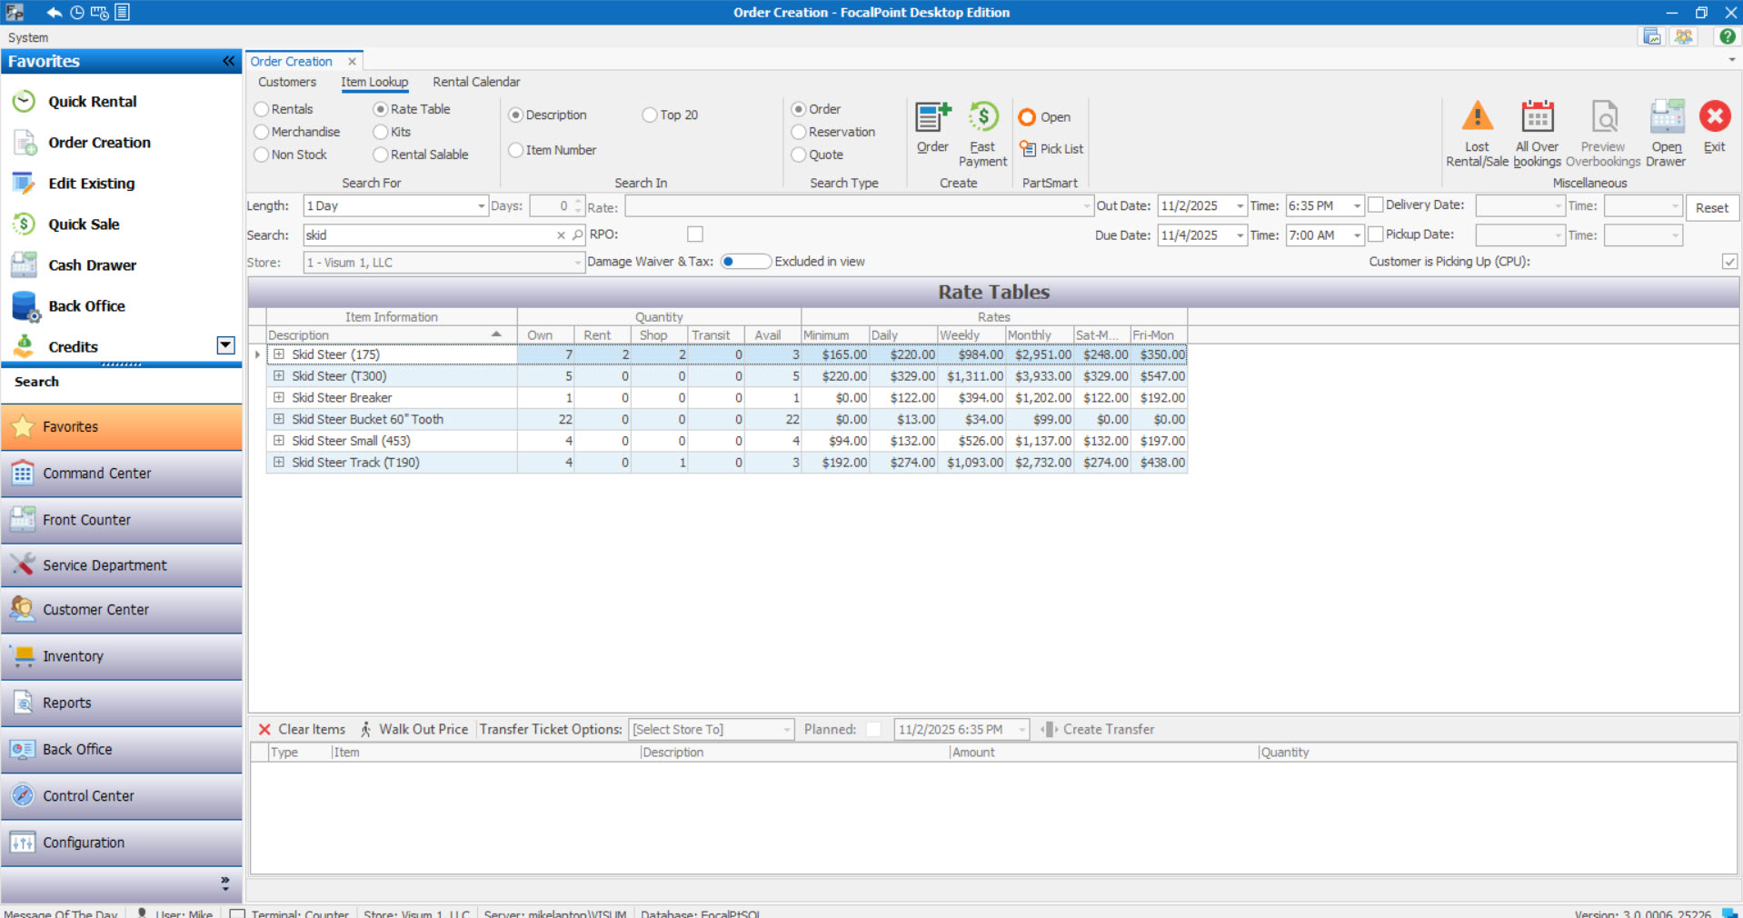The image size is (1743, 918).
Task: Open PartSmart Pick List
Action: coord(1051,149)
